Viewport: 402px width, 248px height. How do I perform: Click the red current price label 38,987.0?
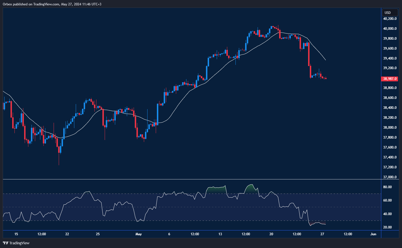coord(390,79)
